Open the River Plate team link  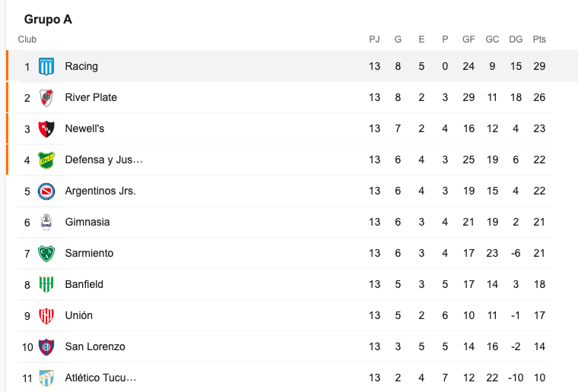pyautogui.click(x=91, y=97)
